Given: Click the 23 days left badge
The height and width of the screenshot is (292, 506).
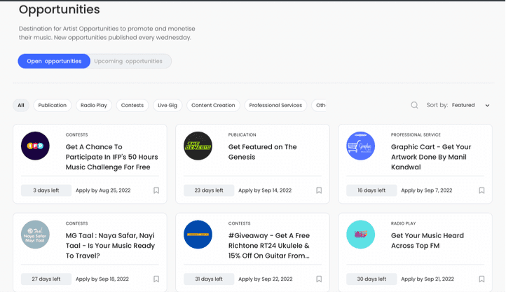Looking at the screenshot, I should [209, 190].
